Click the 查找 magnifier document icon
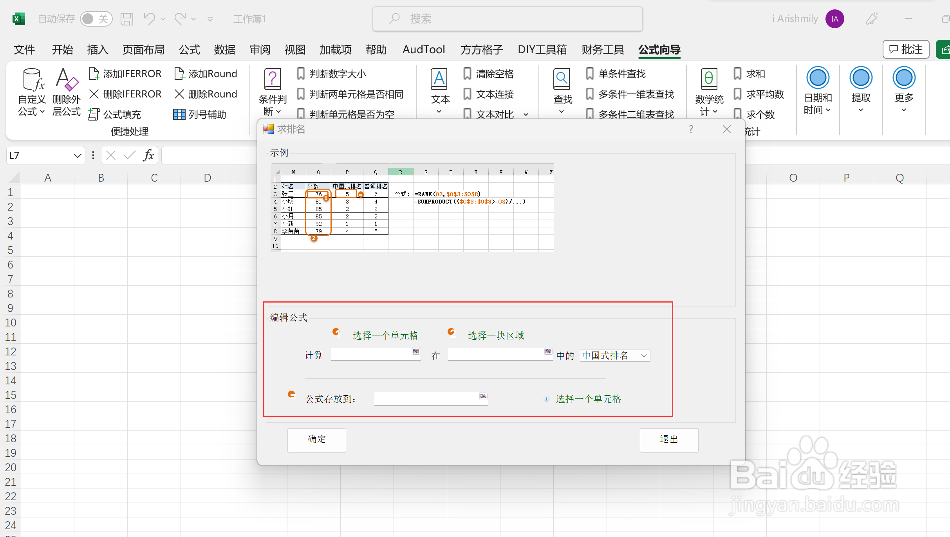The width and height of the screenshot is (950, 537). tap(562, 79)
